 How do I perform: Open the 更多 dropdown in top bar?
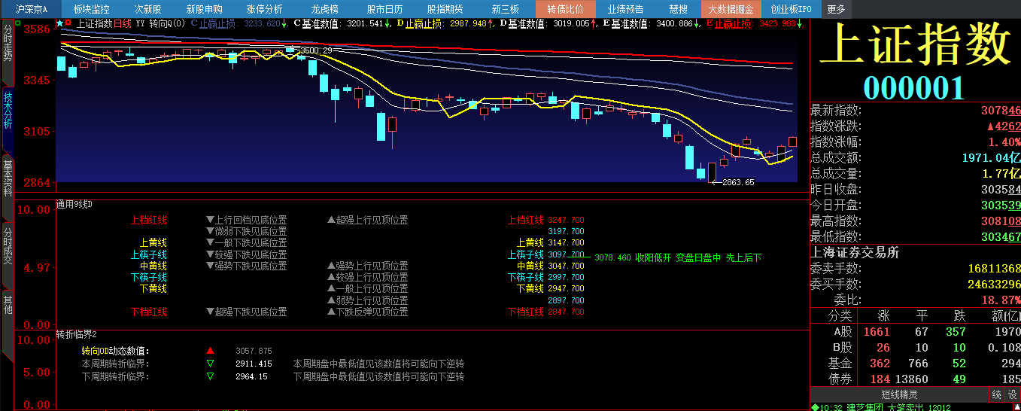[836, 9]
